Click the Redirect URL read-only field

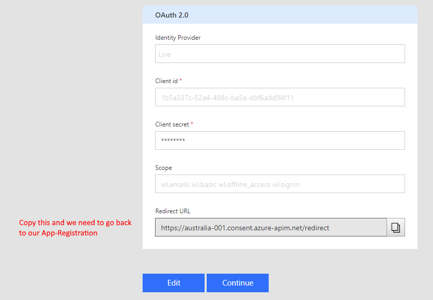[x=270, y=227]
